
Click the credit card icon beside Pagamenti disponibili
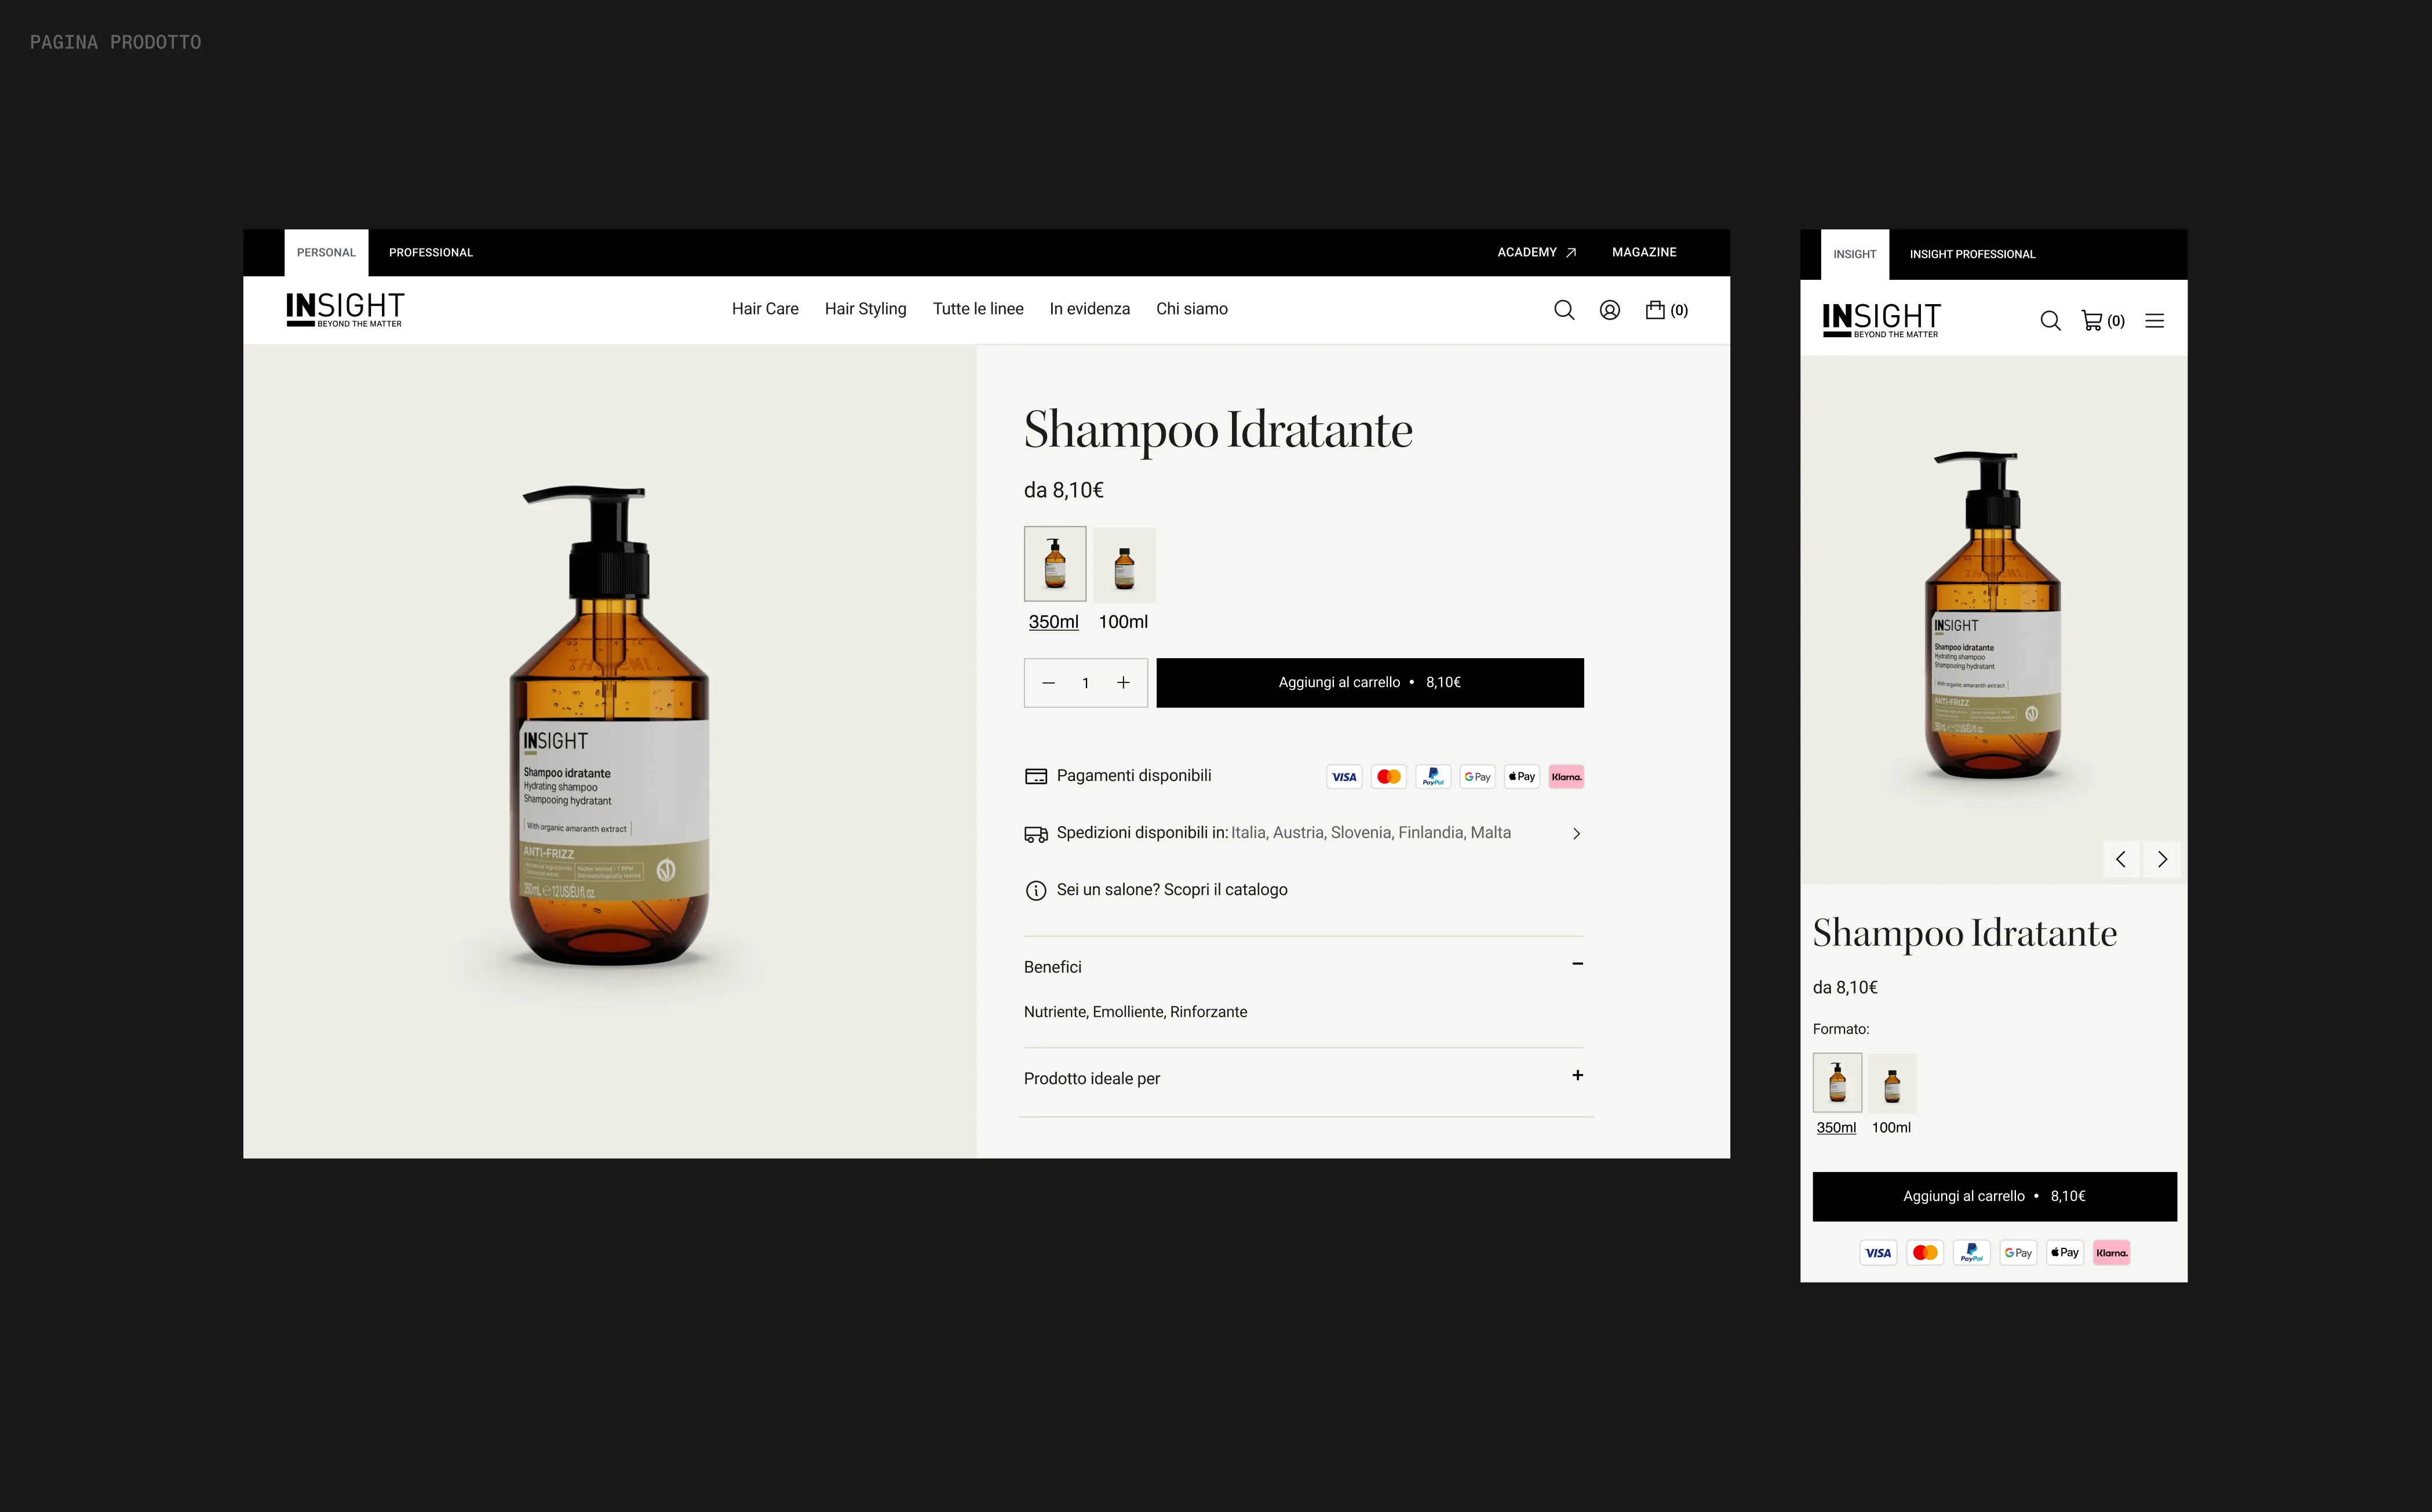tap(1036, 776)
